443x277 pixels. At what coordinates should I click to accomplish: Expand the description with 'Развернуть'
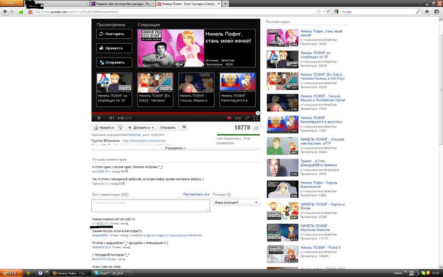point(175,148)
